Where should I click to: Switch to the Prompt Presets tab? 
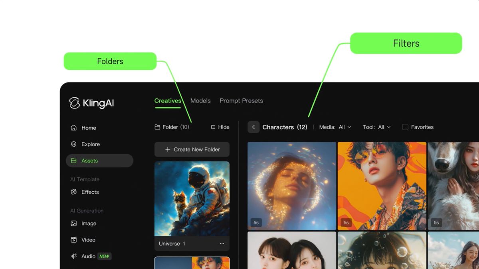241,101
